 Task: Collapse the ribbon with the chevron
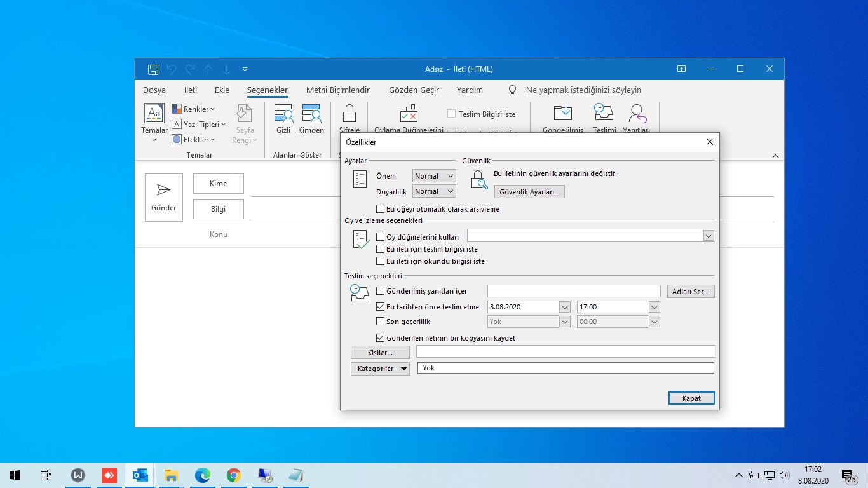pos(775,156)
